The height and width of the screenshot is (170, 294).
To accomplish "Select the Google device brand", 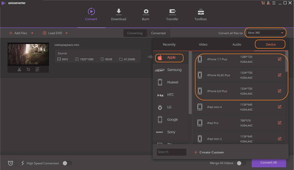I will [171, 119].
